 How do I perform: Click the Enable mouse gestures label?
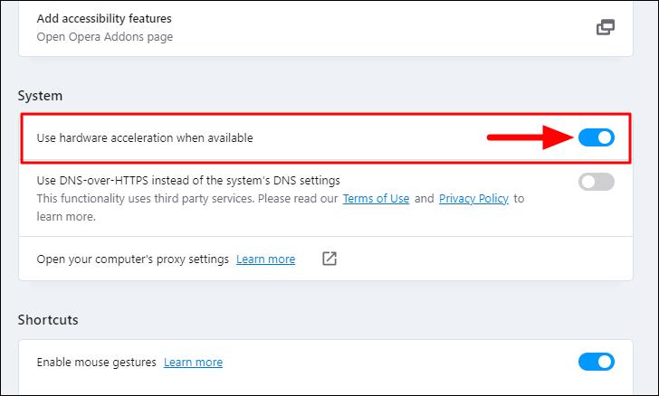[x=96, y=362]
